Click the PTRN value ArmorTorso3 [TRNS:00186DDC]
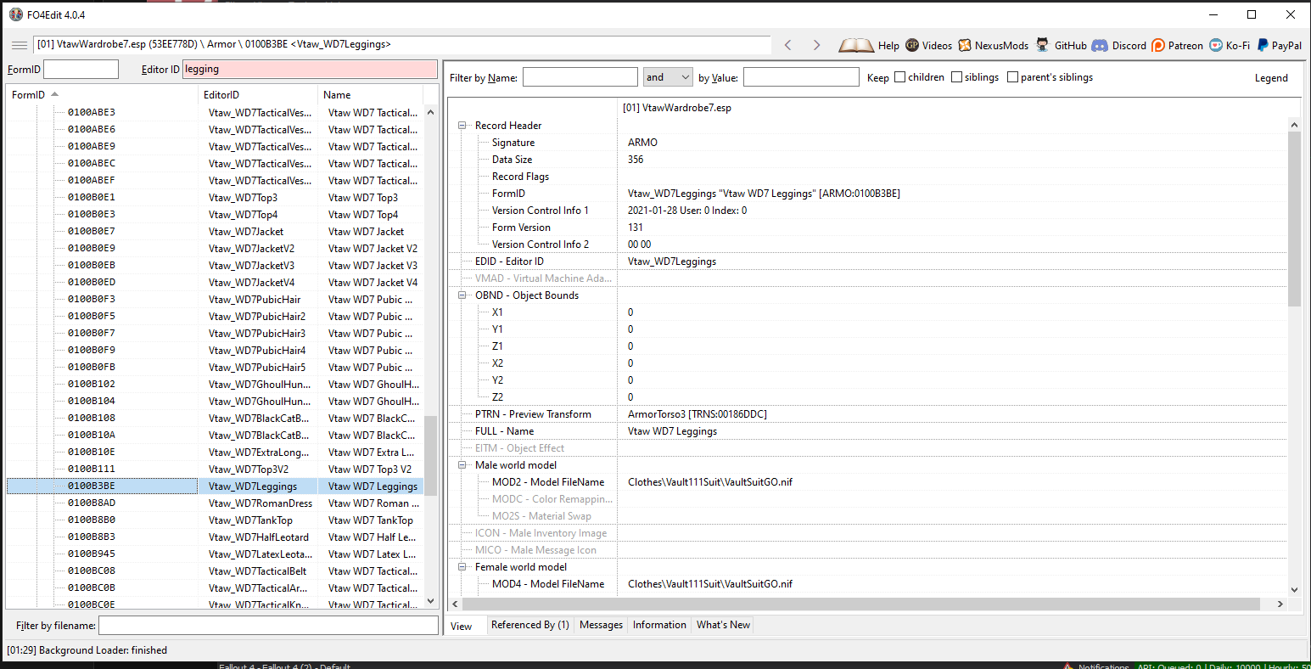Screen dimensions: 1311x669 698,414
